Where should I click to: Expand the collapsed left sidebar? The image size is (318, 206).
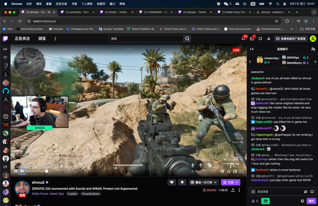[x=5, y=49]
